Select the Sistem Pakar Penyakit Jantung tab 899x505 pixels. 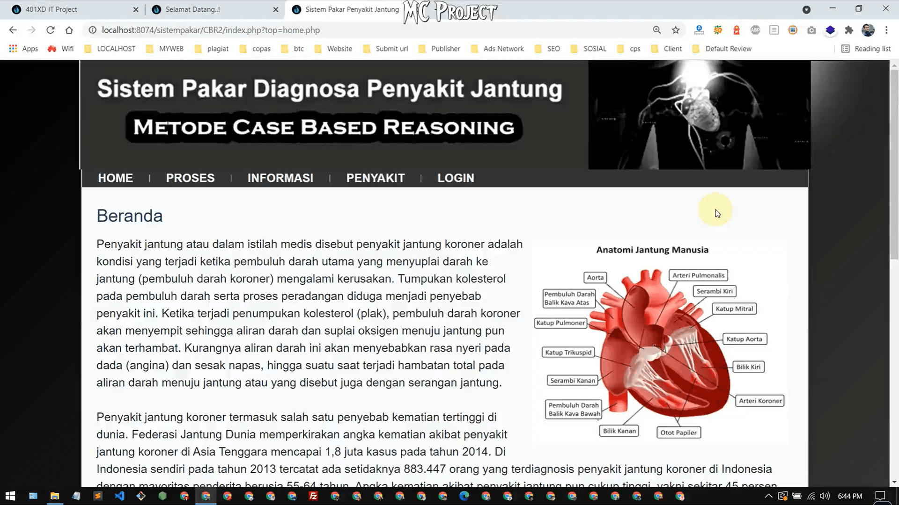point(346,9)
